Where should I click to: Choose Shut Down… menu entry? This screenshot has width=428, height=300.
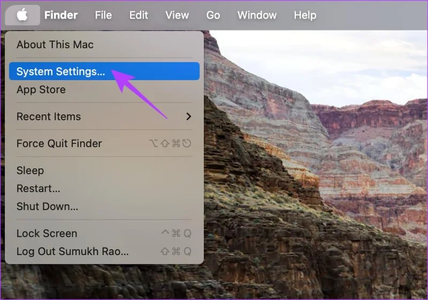104,206
